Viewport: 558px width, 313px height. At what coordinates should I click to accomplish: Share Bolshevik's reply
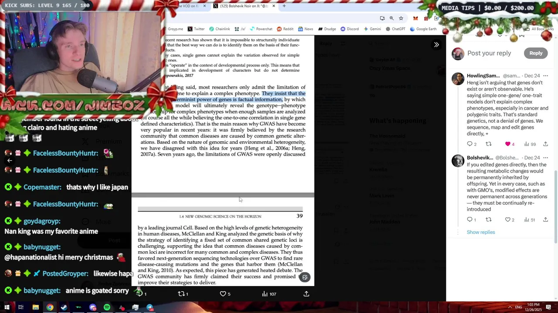tap(545, 220)
